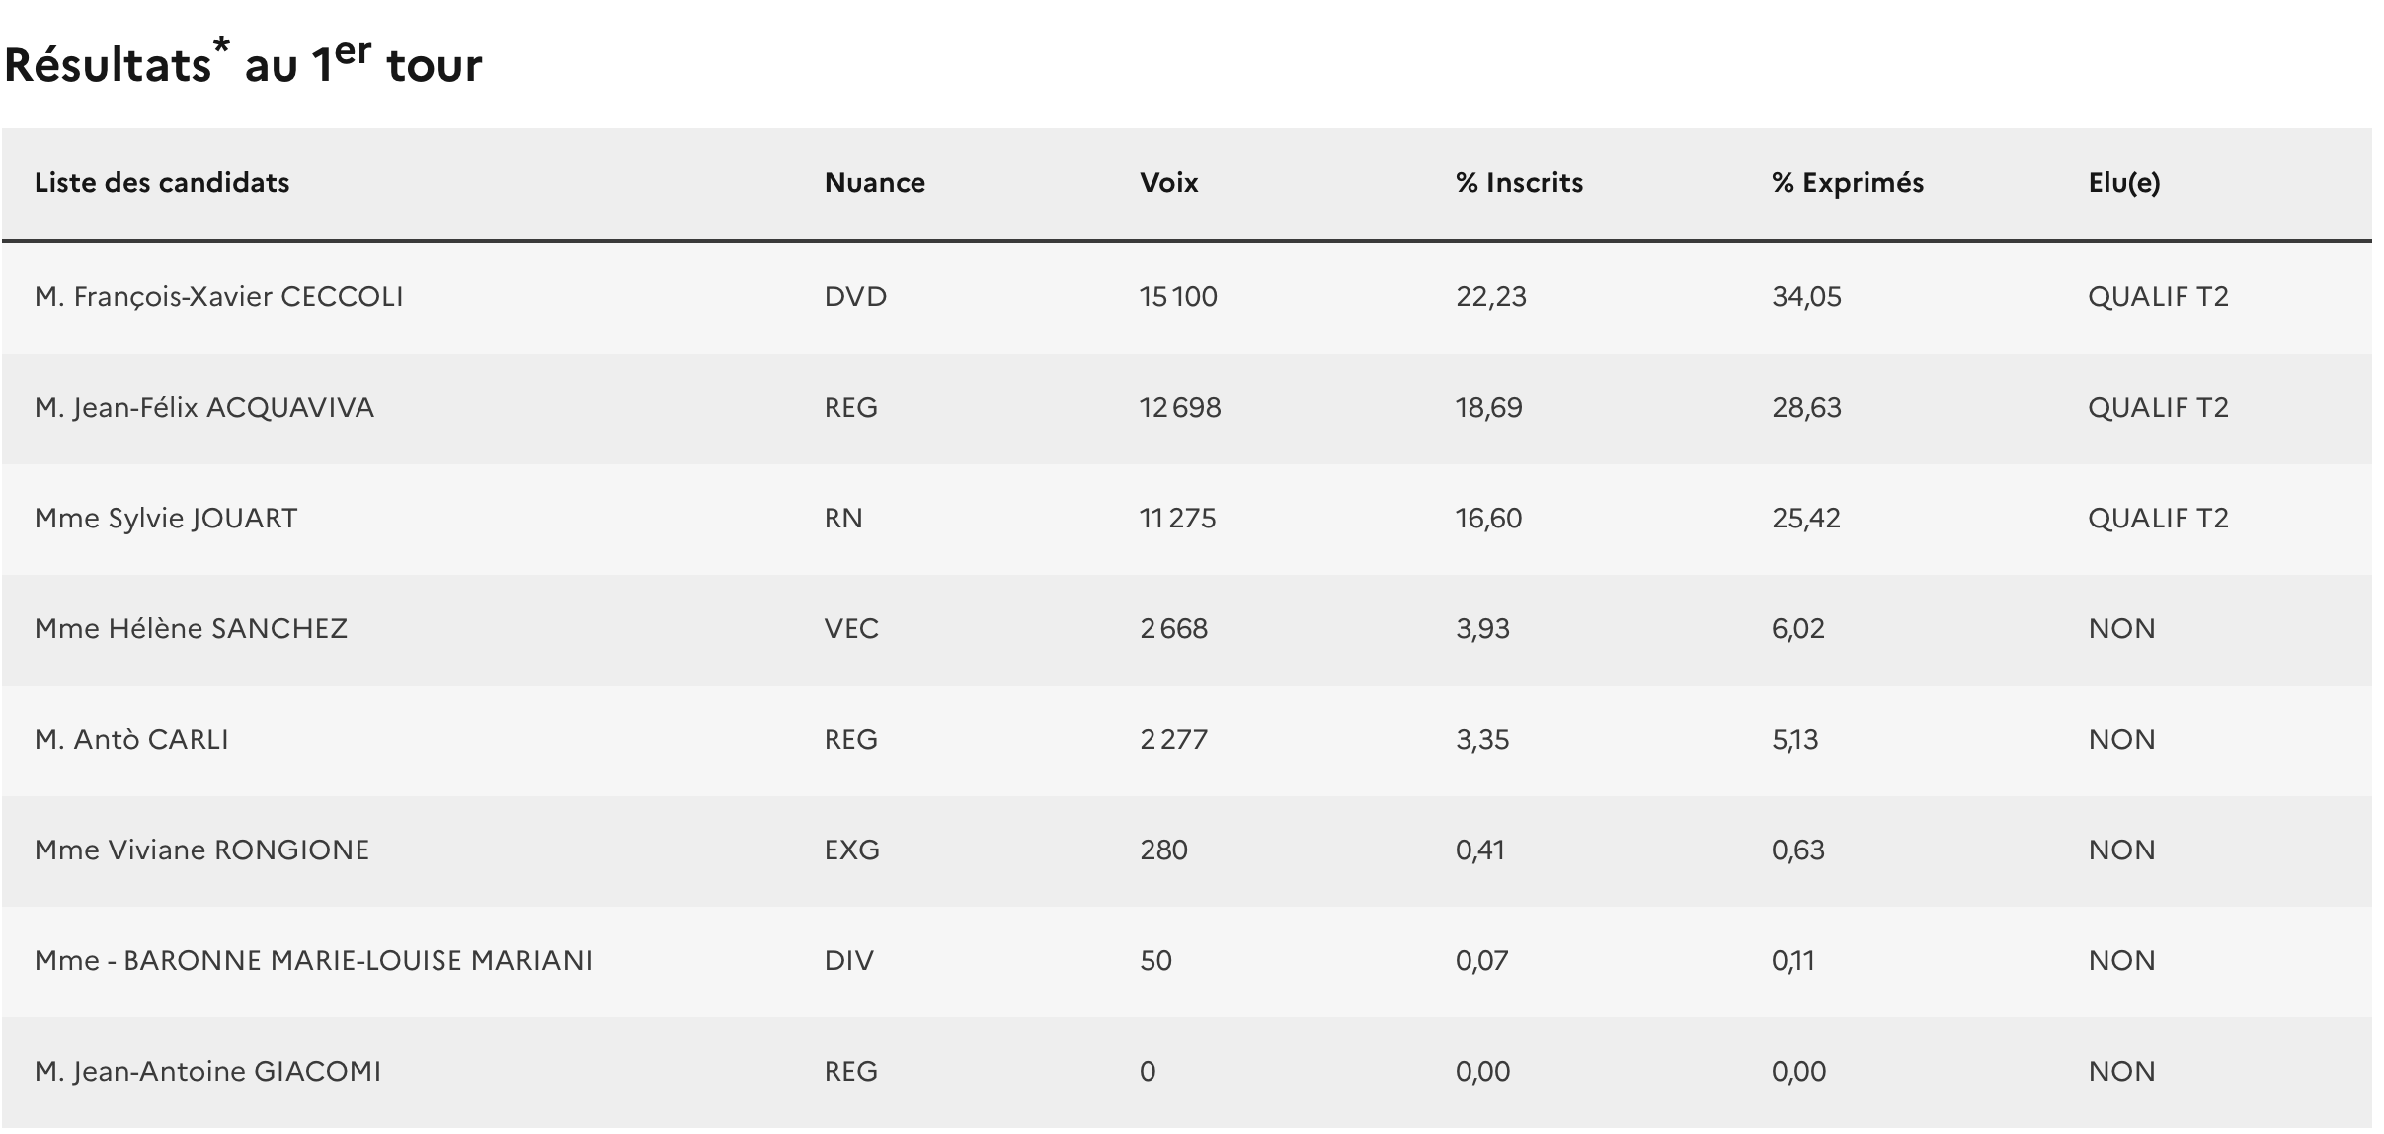Click the EXG nuance label
This screenshot has width=2384, height=1134.
851,850
